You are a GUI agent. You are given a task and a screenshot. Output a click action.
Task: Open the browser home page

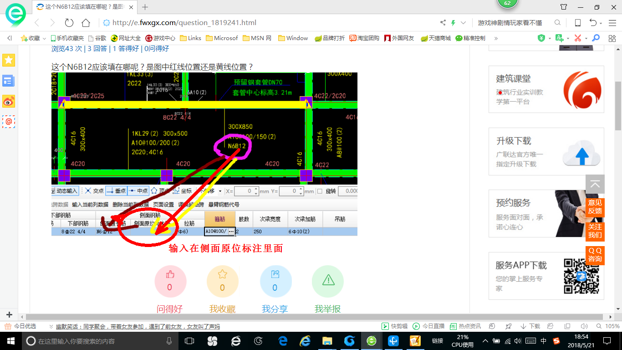pyautogui.click(x=86, y=23)
